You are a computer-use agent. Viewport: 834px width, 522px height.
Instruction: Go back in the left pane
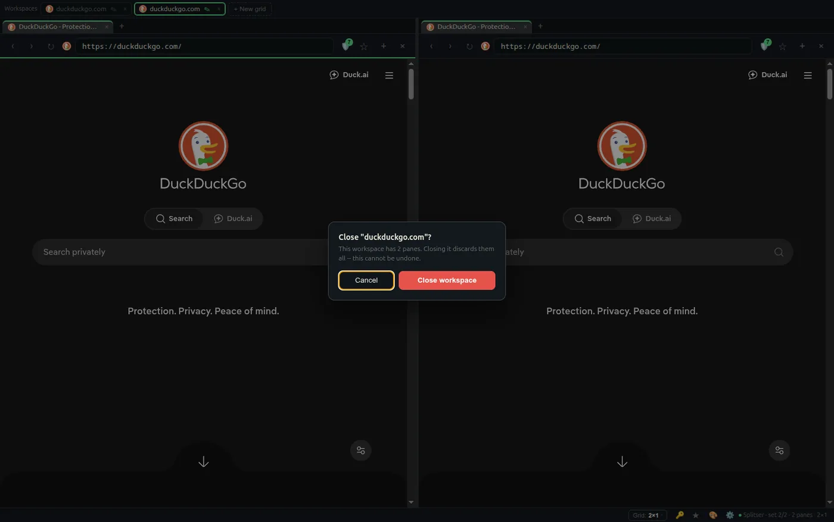[x=13, y=46]
